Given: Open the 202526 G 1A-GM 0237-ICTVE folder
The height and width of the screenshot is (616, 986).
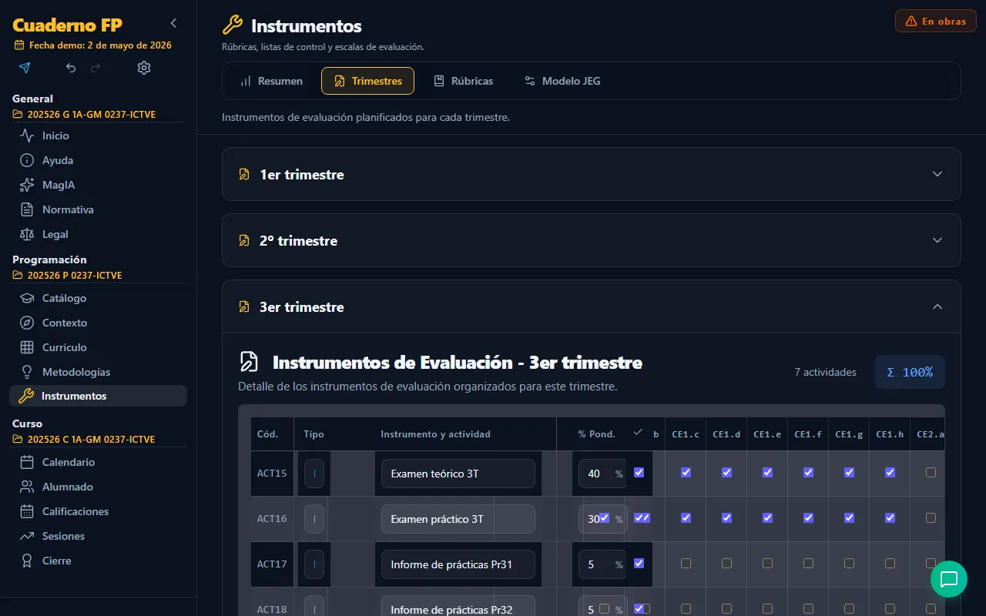Looking at the screenshot, I should tap(85, 115).
